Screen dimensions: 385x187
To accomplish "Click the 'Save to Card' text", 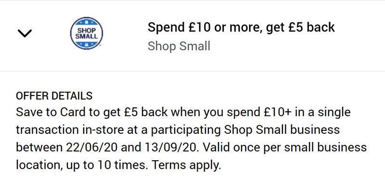I will tap(45, 112).
